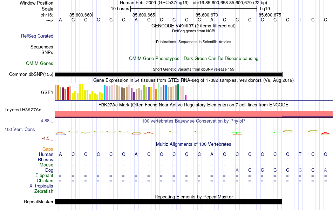The image size is (333, 210).
Task: Click Repeating Elements by RepeatMasker title
Action: [x=194, y=197]
